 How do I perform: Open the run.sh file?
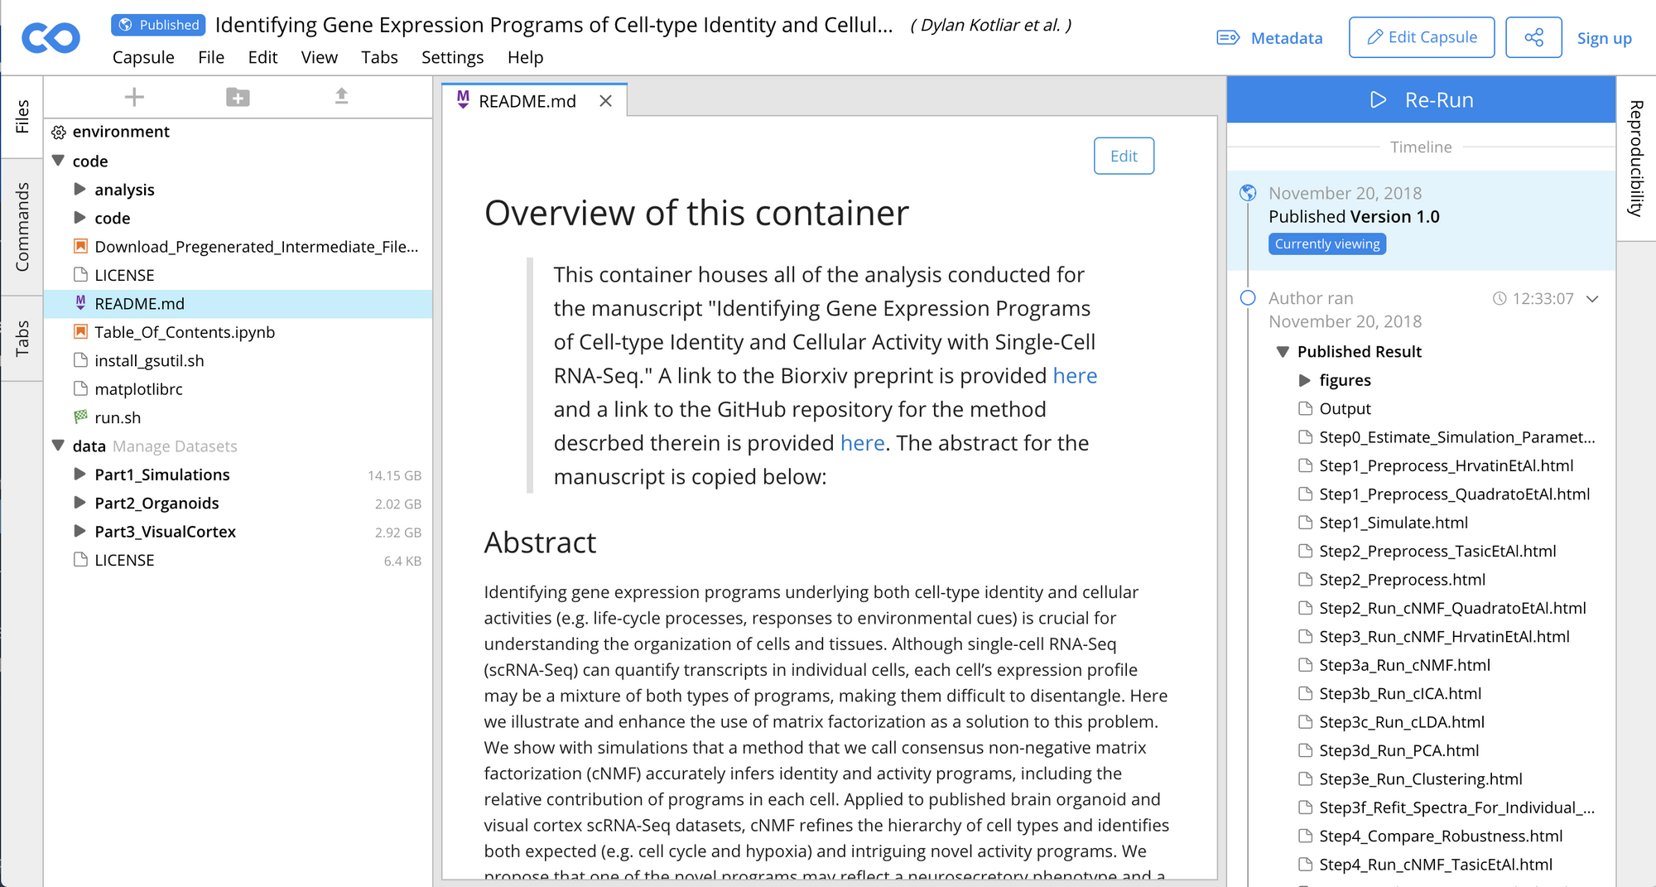click(118, 417)
